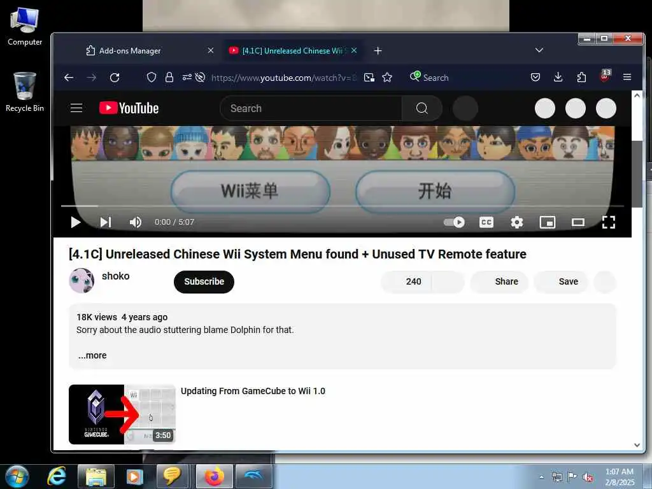Open a new tab with the plus button

coord(378,51)
